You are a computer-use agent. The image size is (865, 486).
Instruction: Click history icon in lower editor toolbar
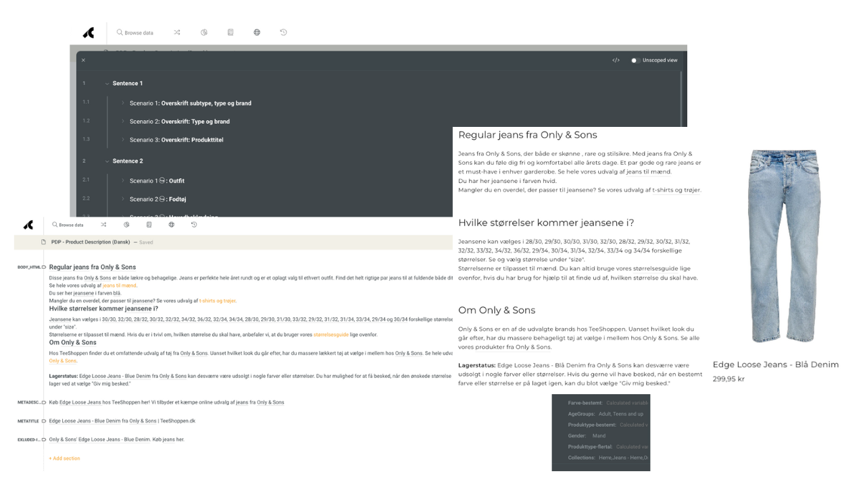pyautogui.click(x=194, y=225)
